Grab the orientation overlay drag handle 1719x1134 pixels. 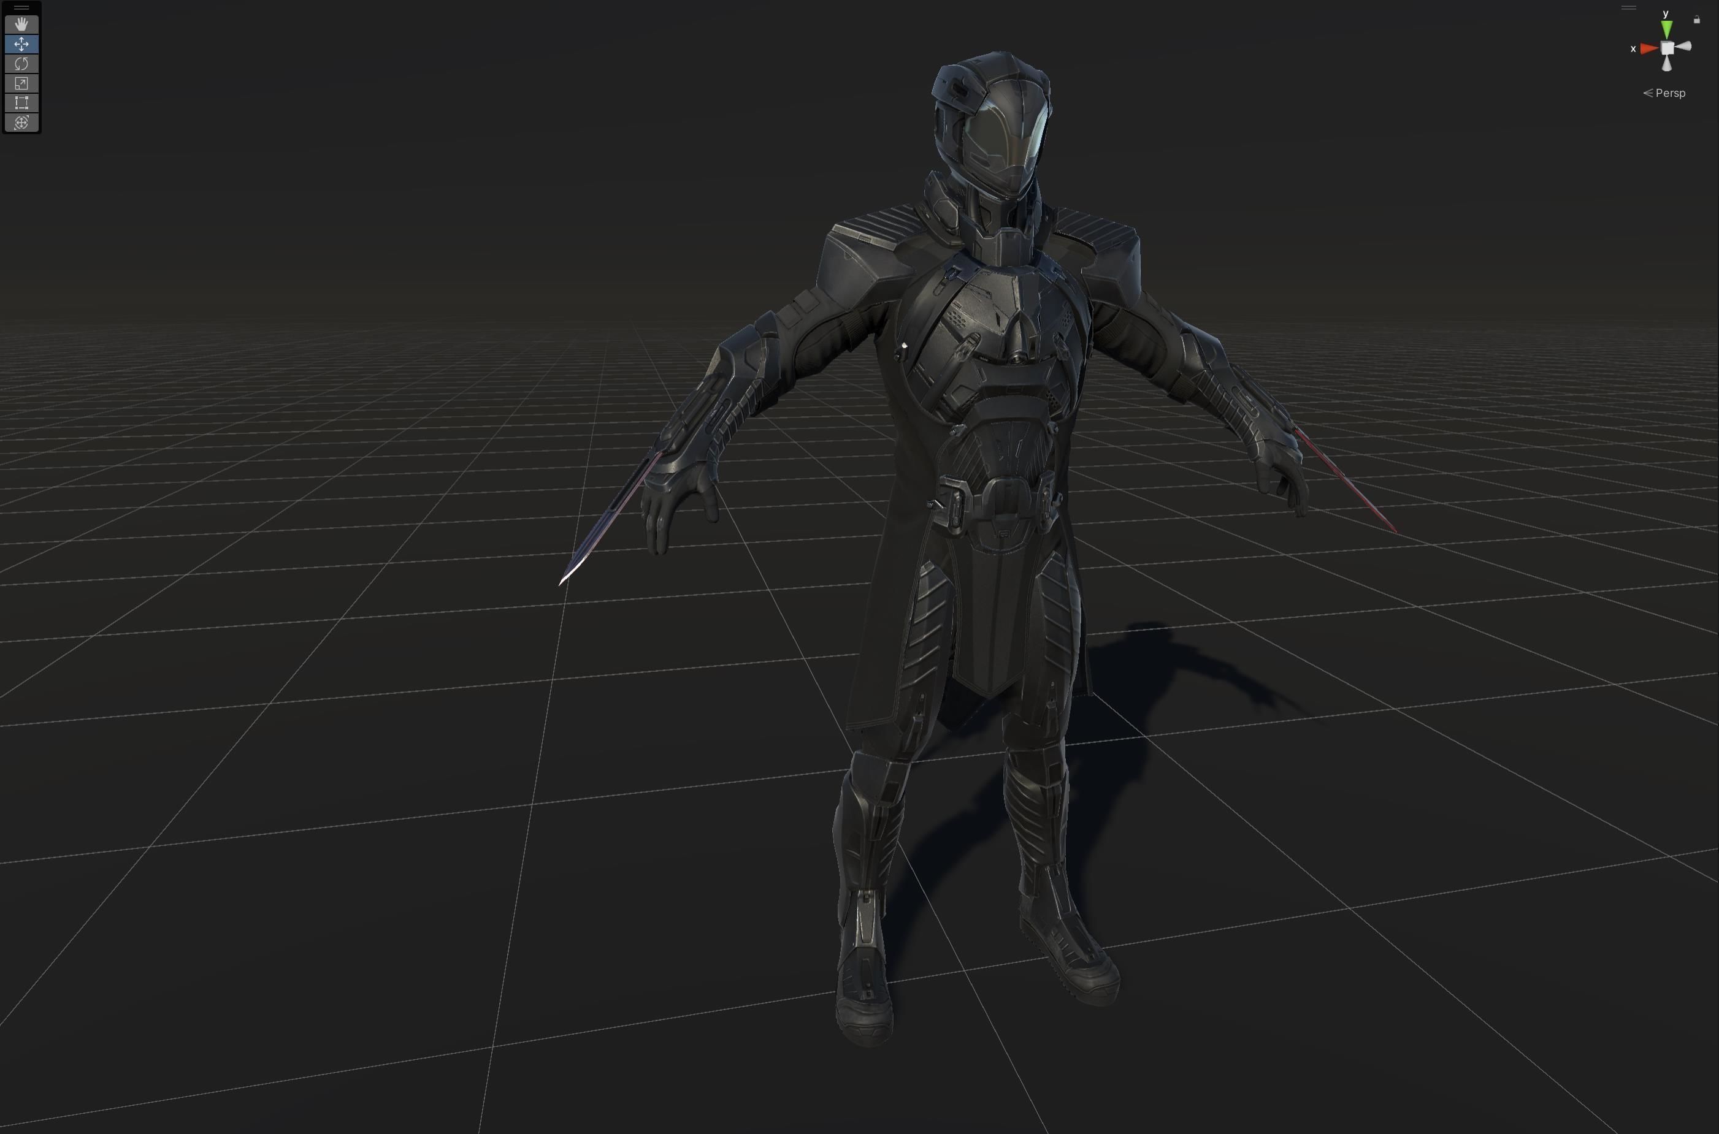(1629, 8)
